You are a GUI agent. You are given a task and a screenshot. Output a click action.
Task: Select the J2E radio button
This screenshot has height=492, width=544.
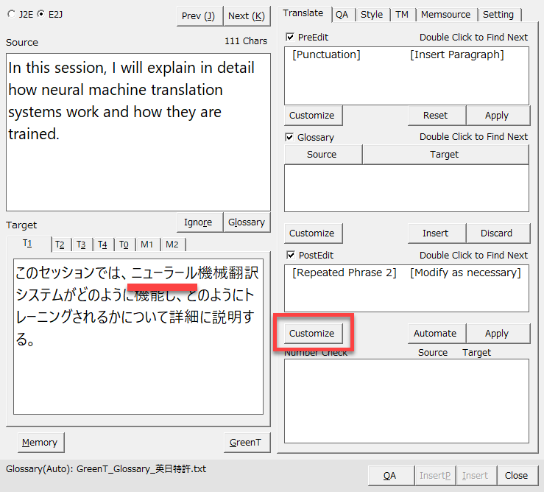(x=12, y=14)
